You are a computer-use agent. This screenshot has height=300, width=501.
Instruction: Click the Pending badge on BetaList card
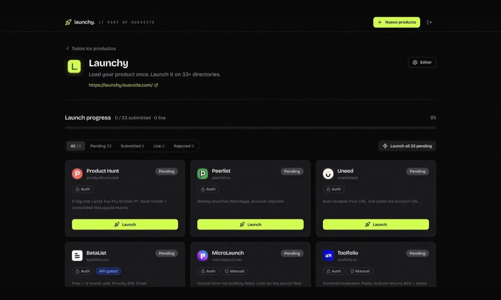pos(166,253)
